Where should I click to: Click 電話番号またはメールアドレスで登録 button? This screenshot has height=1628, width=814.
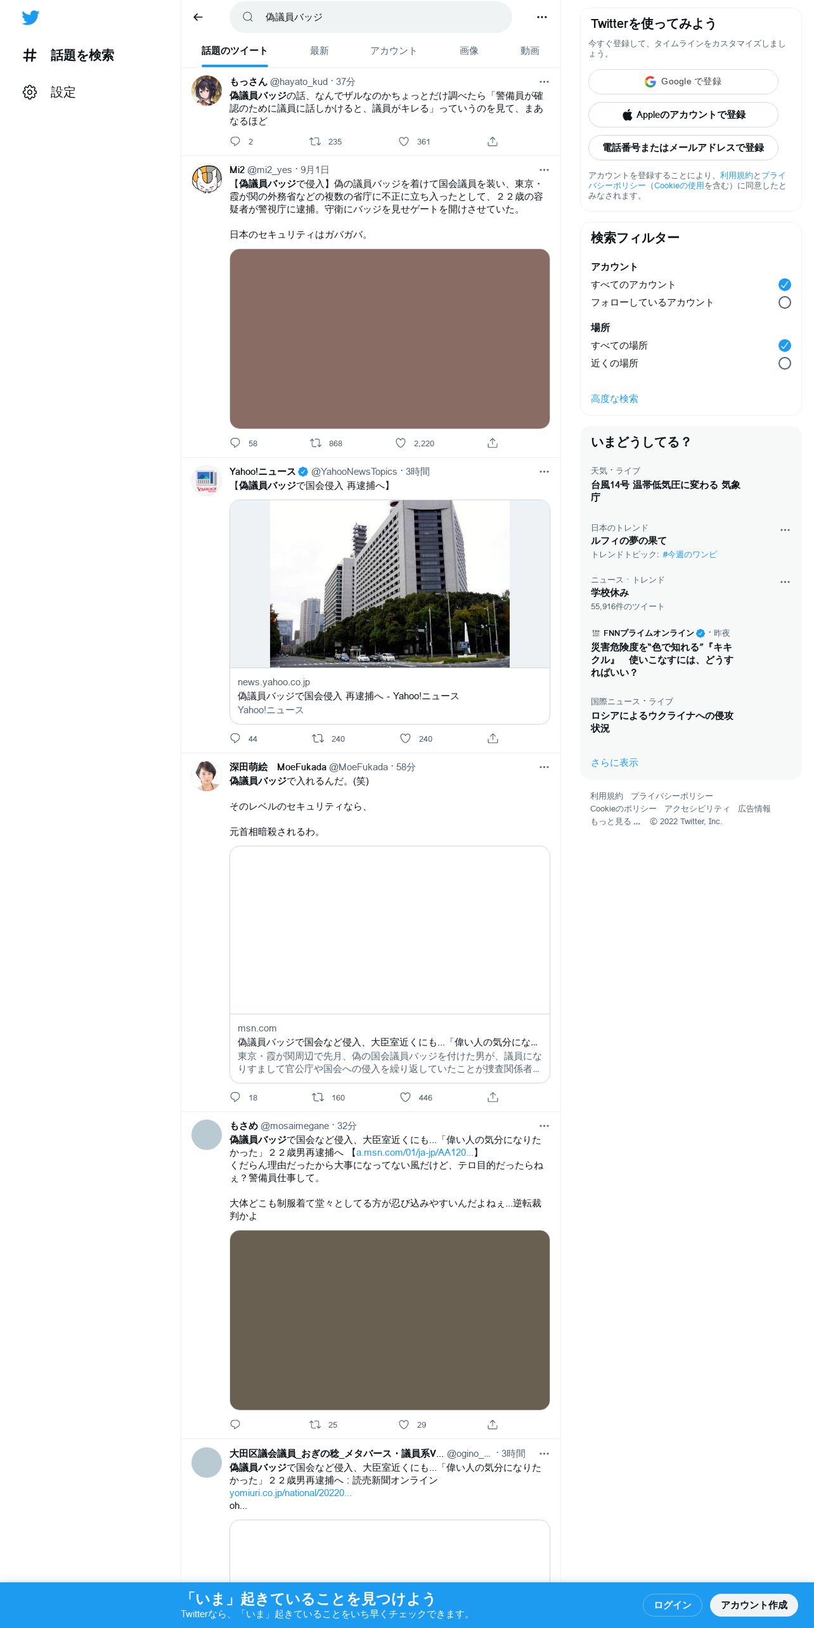[683, 148]
